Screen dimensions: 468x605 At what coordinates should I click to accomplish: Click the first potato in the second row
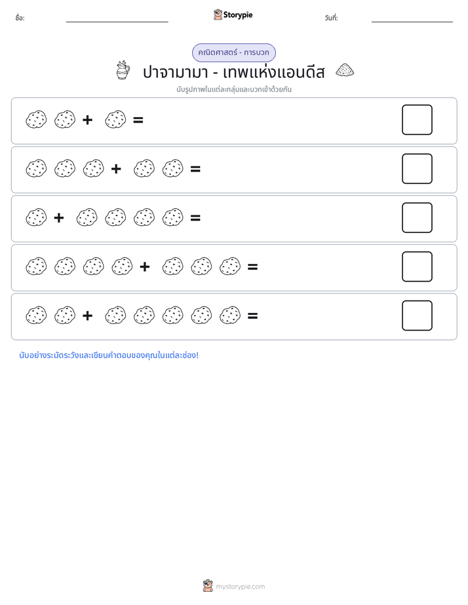(36, 169)
